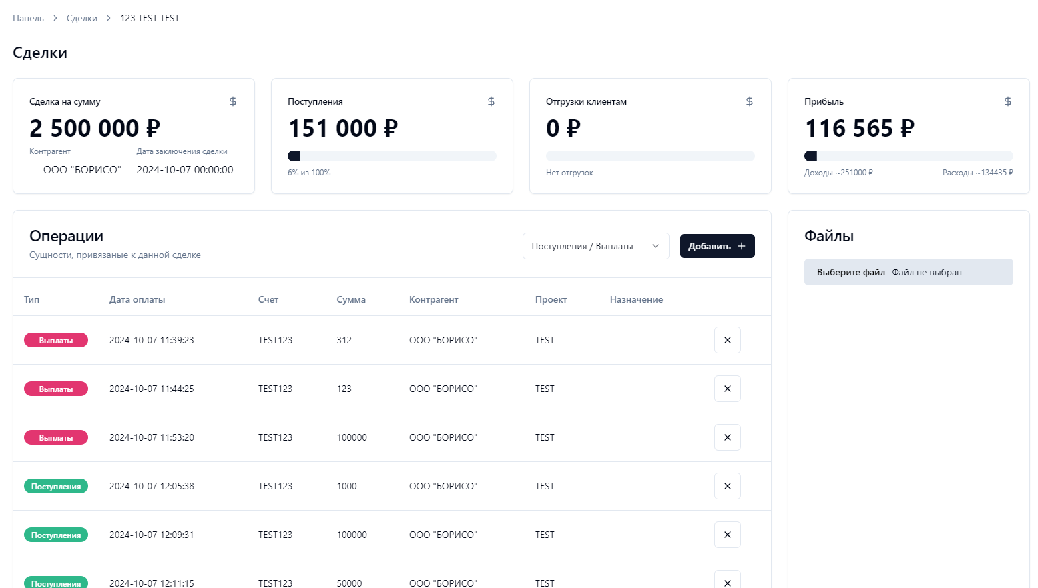
Task: Click the Назначение column header
Action: (636, 299)
